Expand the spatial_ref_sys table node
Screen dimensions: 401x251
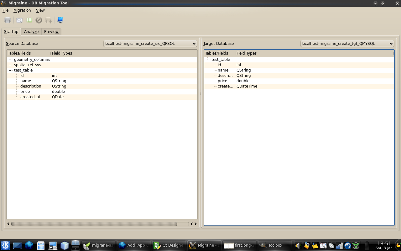(x=10, y=65)
